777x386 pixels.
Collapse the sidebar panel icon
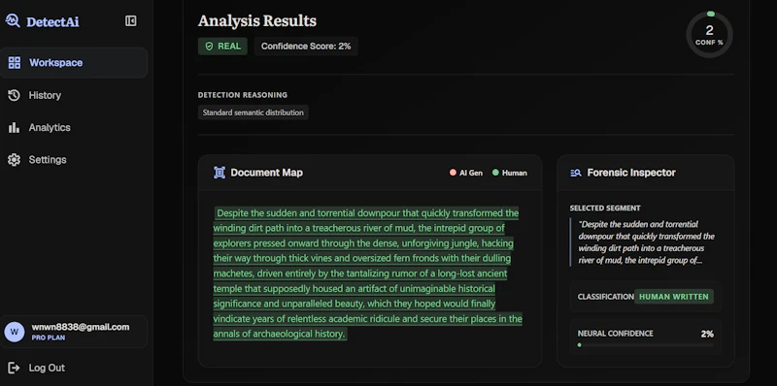[x=131, y=20]
